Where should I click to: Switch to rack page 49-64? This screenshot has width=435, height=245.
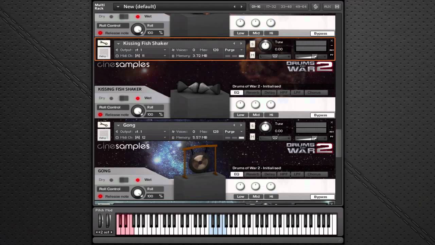[301, 6]
